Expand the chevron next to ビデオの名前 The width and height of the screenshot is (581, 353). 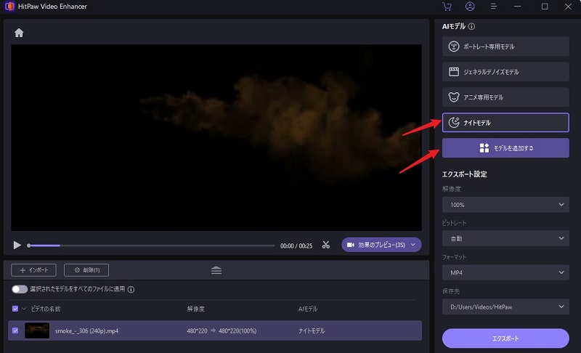tap(24, 309)
